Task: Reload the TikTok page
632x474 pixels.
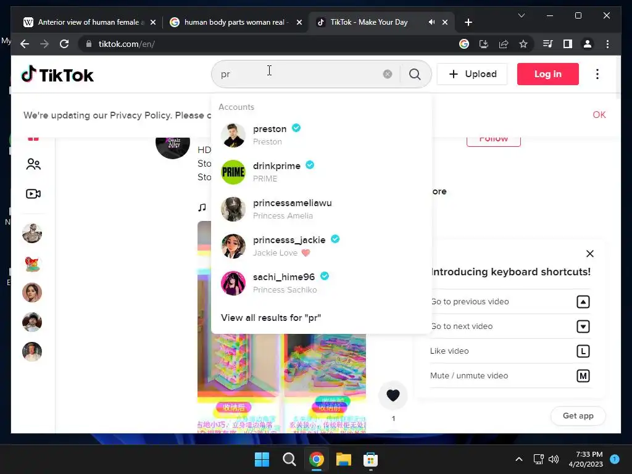Action: [64, 44]
